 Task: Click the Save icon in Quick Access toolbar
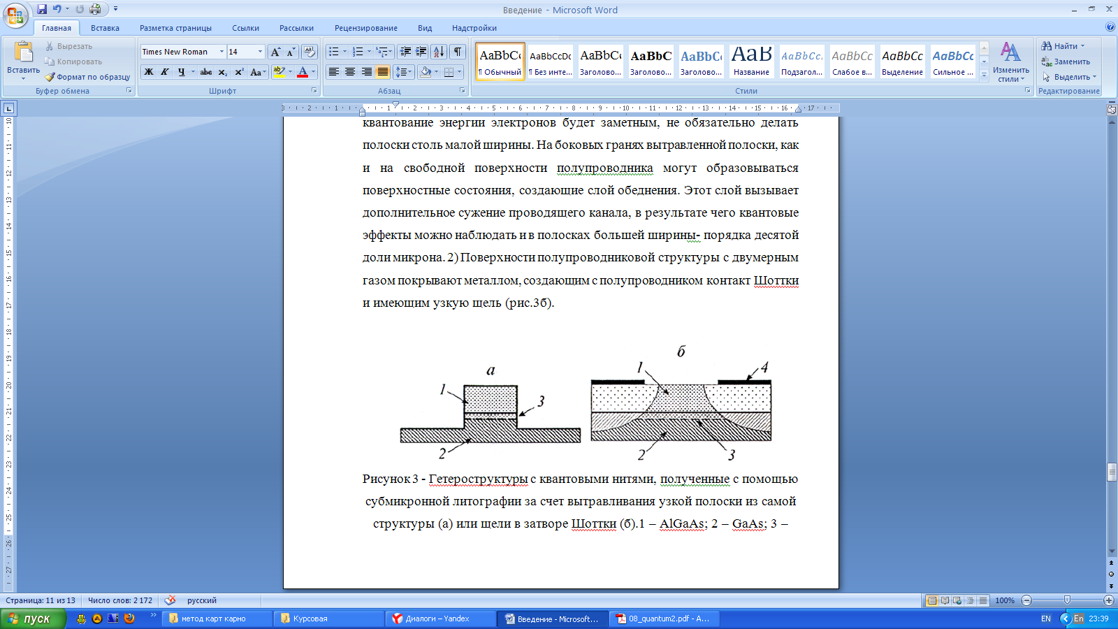[x=42, y=9]
